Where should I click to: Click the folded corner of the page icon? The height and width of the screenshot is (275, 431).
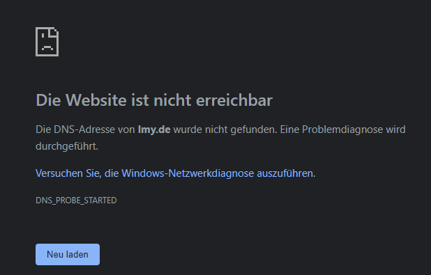(54, 31)
